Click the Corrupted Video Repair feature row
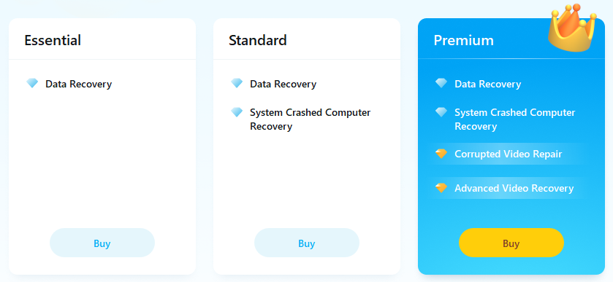613x282 pixels. [x=508, y=154]
